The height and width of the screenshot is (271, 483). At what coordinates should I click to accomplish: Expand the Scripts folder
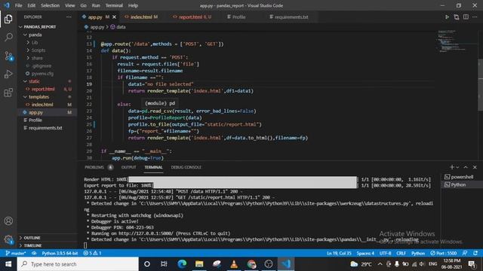pos(38,50)
